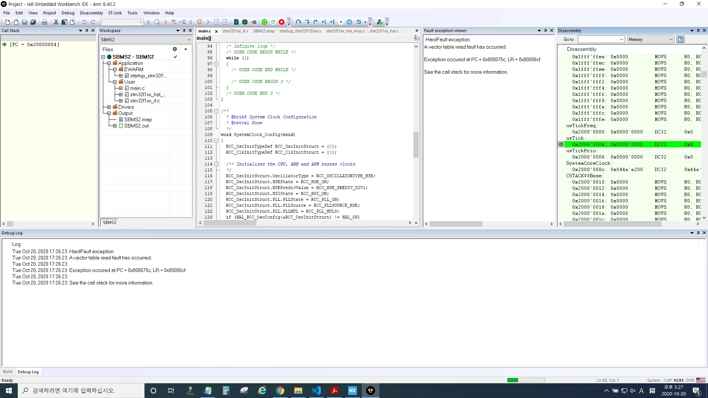Click the red Stop Debugging icon
Image resolution: width=708 pixels, height=398 pixels.
click(x=281, y=22)
